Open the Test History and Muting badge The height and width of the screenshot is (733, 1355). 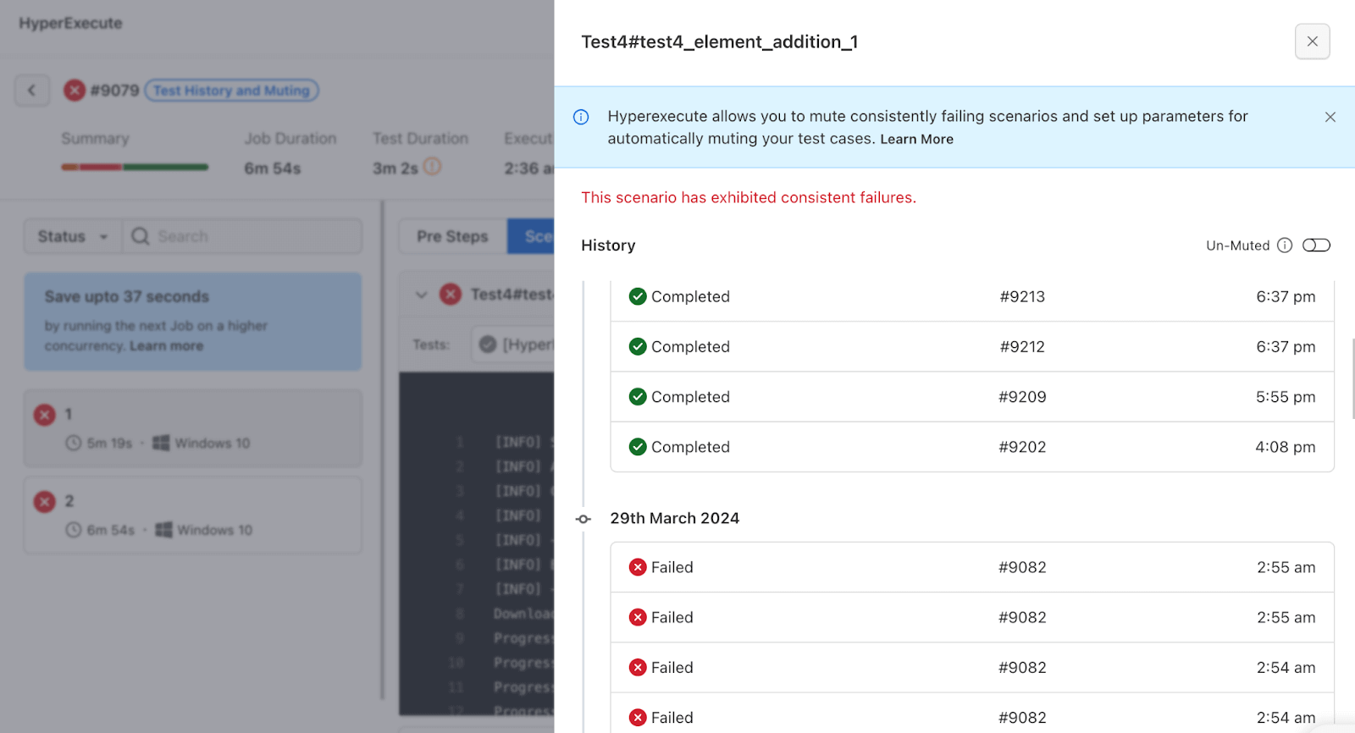(231, 90)
